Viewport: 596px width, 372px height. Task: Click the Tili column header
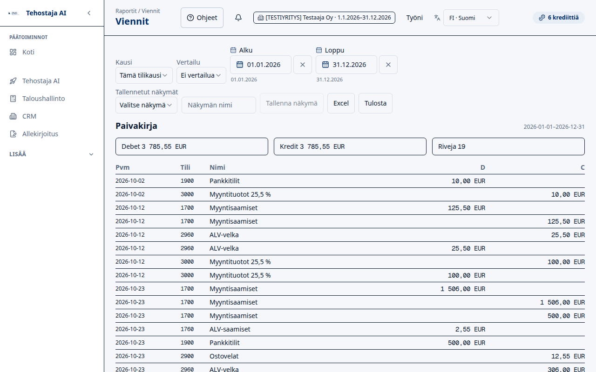pos(185,167)
